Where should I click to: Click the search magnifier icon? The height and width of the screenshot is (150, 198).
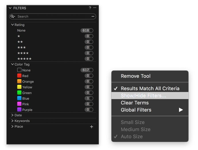12,16
